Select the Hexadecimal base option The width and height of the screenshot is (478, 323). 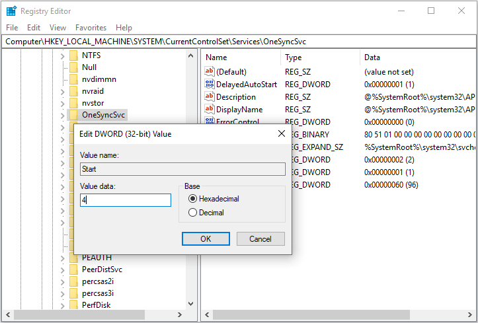pyautogui.click(x=193, y=199)
